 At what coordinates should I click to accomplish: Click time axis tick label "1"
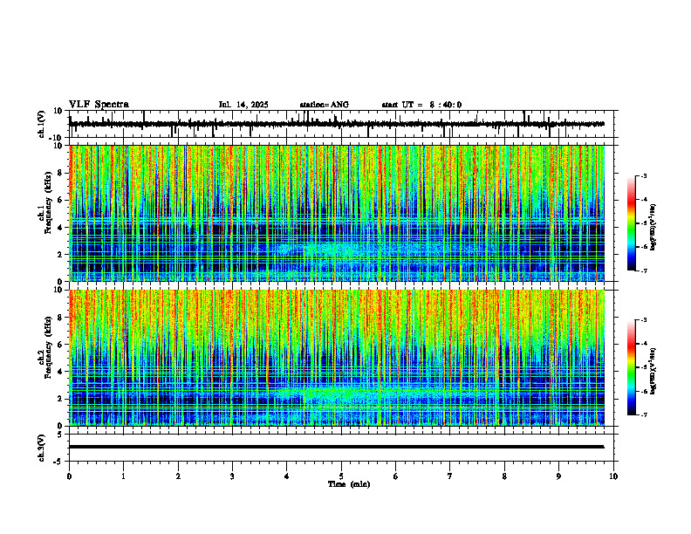tap(123, 476)
